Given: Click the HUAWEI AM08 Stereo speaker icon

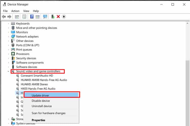Looking at the screenshot, I should (17, 84).
